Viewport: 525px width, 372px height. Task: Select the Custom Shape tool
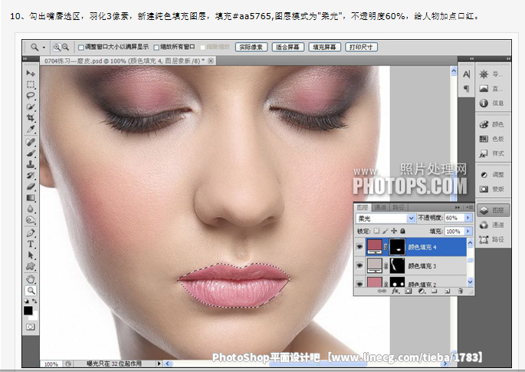pos(31,267)
